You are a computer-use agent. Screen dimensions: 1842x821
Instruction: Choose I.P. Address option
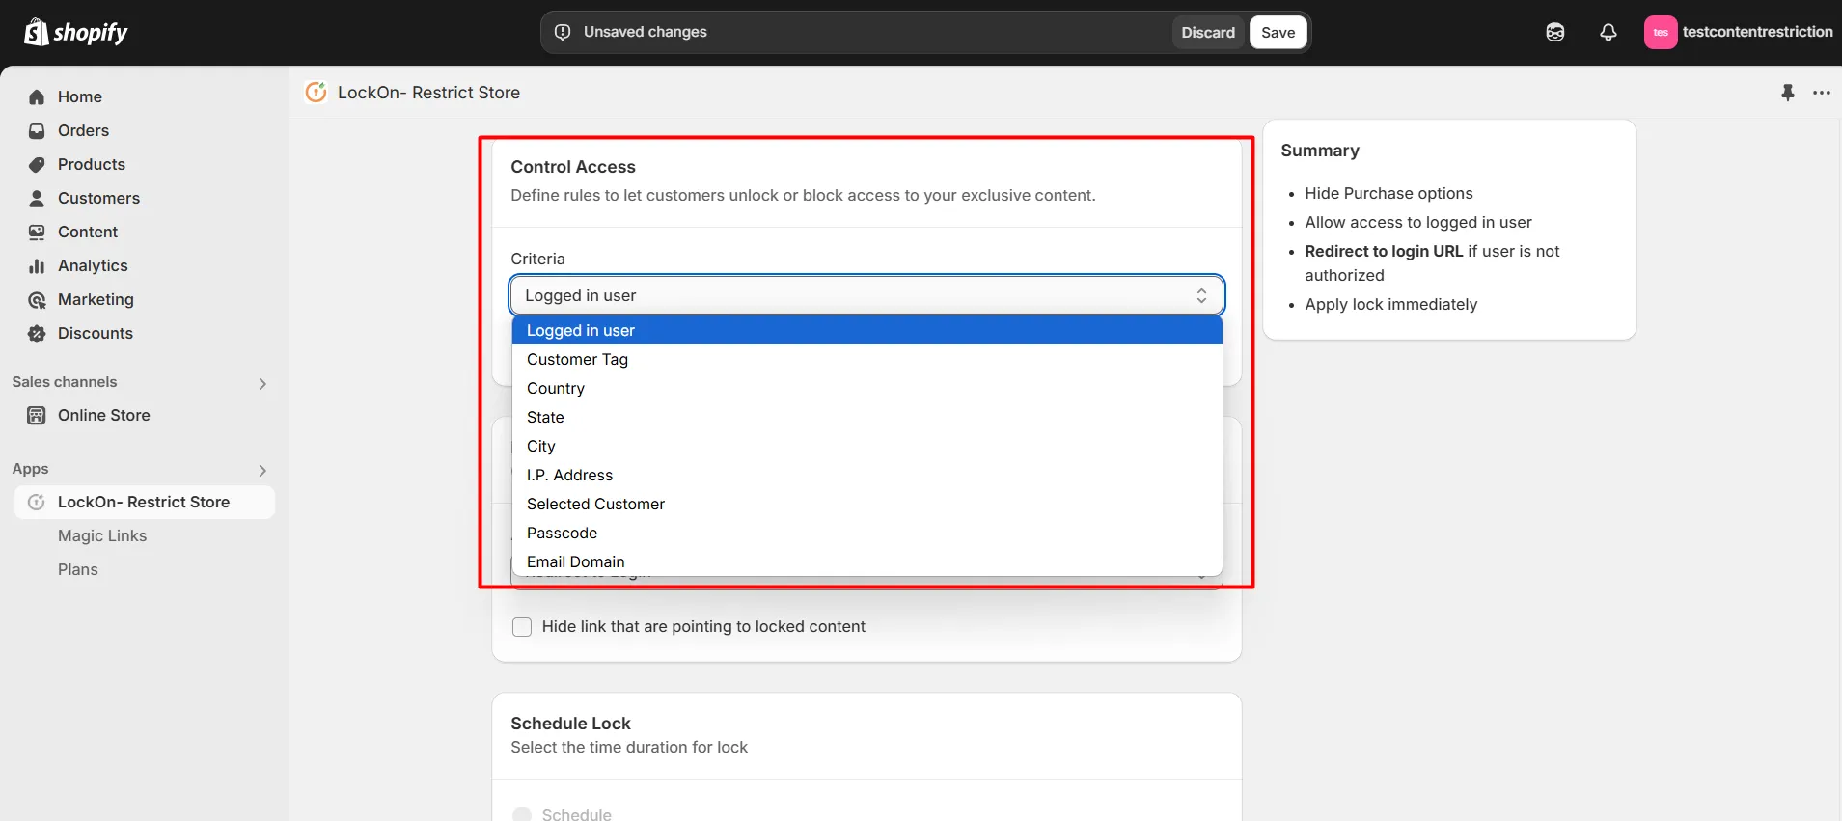(866, 475)
